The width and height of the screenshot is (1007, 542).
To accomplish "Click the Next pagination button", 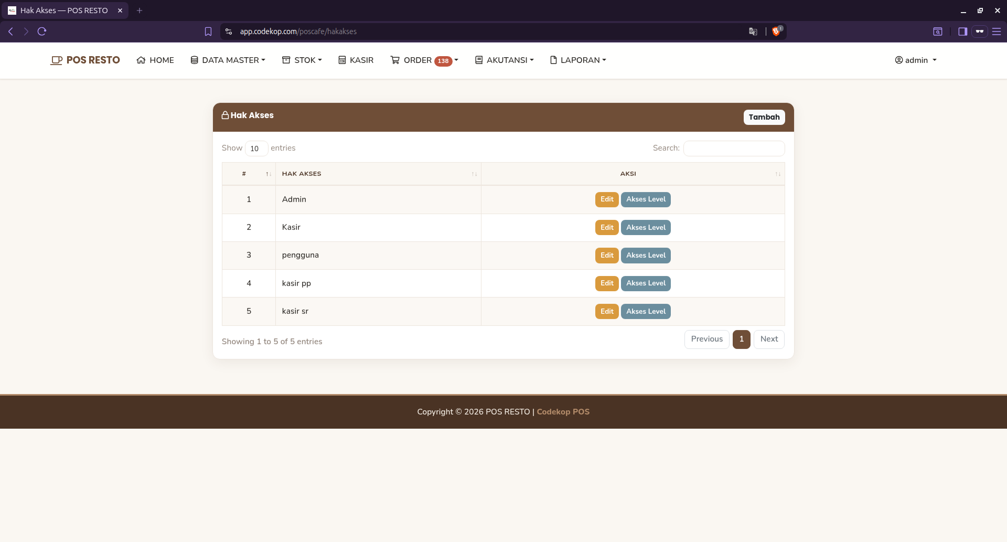I will pyautogui.click(x=769, y=339).
